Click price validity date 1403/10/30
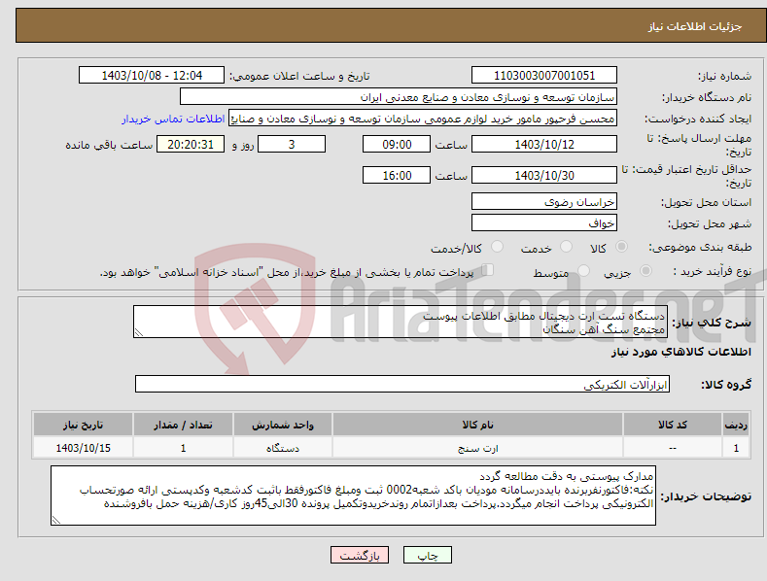This screenshot has height=581, width=767. (544, 175)
